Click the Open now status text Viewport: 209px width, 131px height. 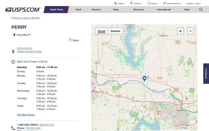tap(23, 62)
